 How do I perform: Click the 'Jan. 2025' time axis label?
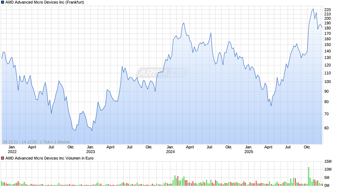pos(249,149)
